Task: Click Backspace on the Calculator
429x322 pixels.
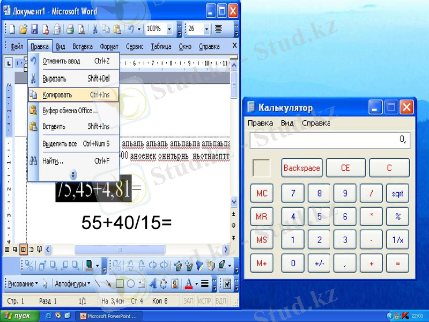Action: 301,167
